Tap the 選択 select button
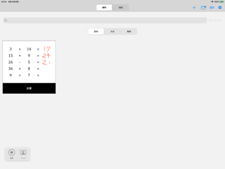 pos(212,8)
